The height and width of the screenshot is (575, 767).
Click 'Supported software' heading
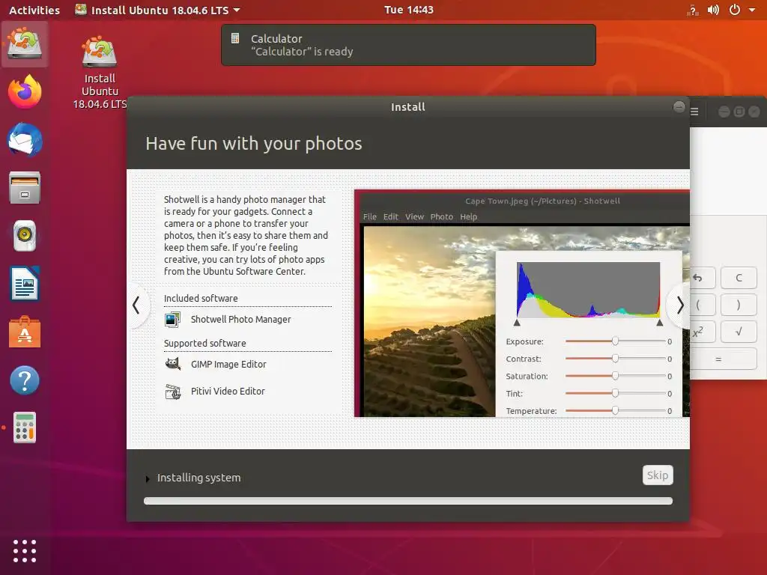(205, 343)
